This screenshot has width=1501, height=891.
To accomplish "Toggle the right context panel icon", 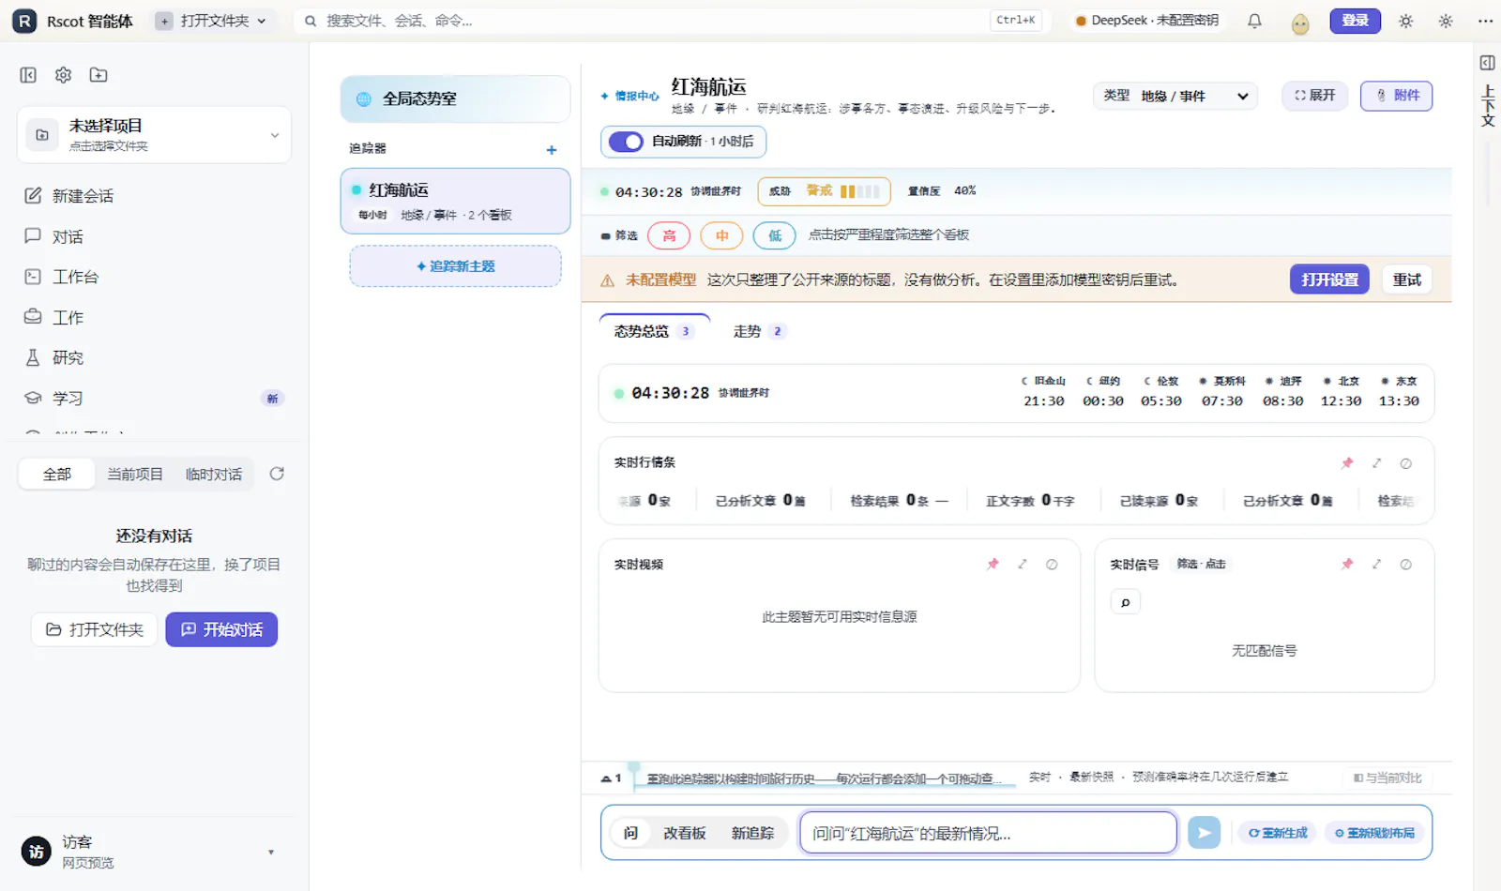I will tap(1487, 63).
